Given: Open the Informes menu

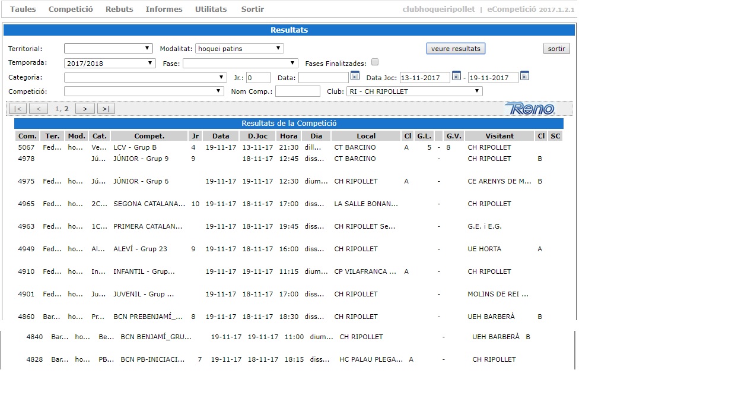Looking at the screenshot, I should click(164, 10).
